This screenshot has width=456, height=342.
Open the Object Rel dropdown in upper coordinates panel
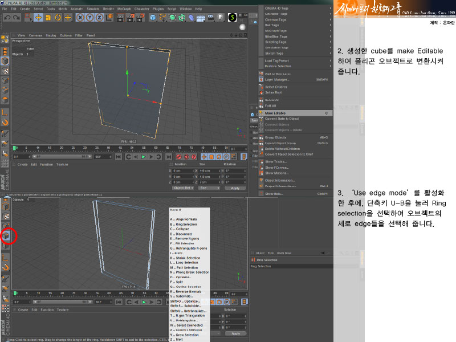coord(182,188)
